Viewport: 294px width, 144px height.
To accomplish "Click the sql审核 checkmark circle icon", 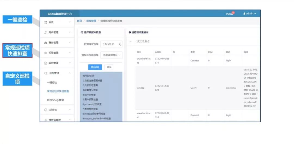I will [x=45, y=110].
